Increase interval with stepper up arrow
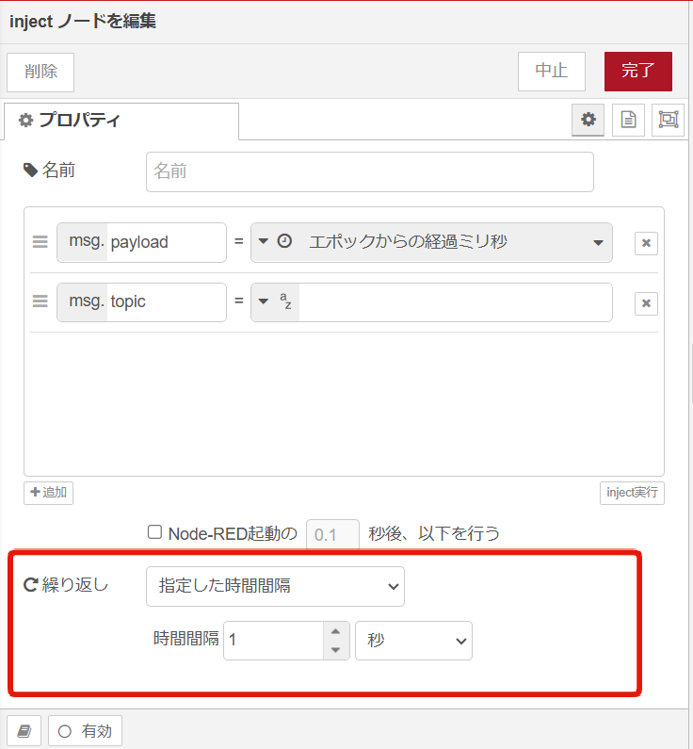Screen dimensions: 693x749 (x=335, y=631)
